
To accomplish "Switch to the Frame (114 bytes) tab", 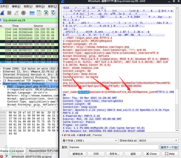I will [x=12, y=151].
